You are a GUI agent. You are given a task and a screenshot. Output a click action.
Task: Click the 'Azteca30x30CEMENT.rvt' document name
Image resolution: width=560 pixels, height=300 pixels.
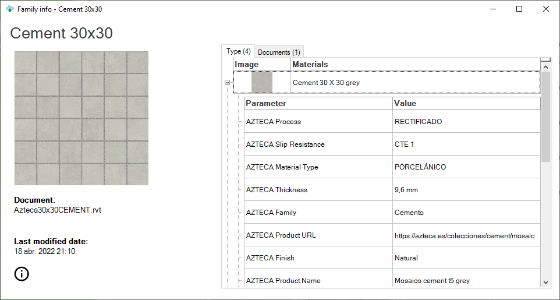coord(58,210)
